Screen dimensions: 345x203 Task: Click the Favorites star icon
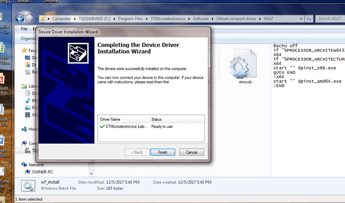[25, 50]
